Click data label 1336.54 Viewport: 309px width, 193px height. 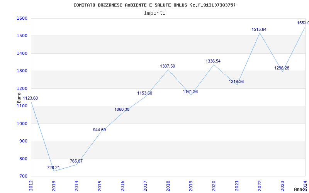(213, 61)
